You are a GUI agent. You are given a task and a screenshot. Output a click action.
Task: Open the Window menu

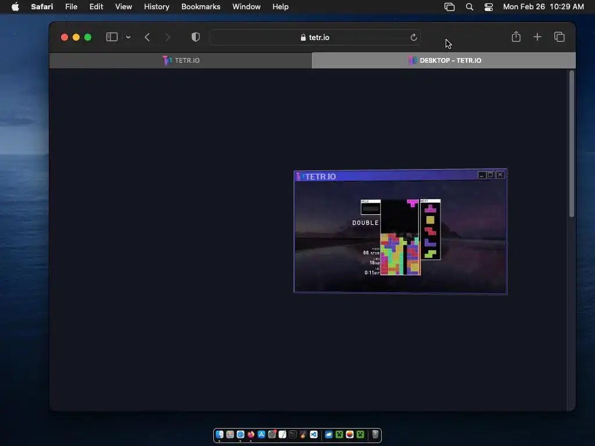point(246,6)
